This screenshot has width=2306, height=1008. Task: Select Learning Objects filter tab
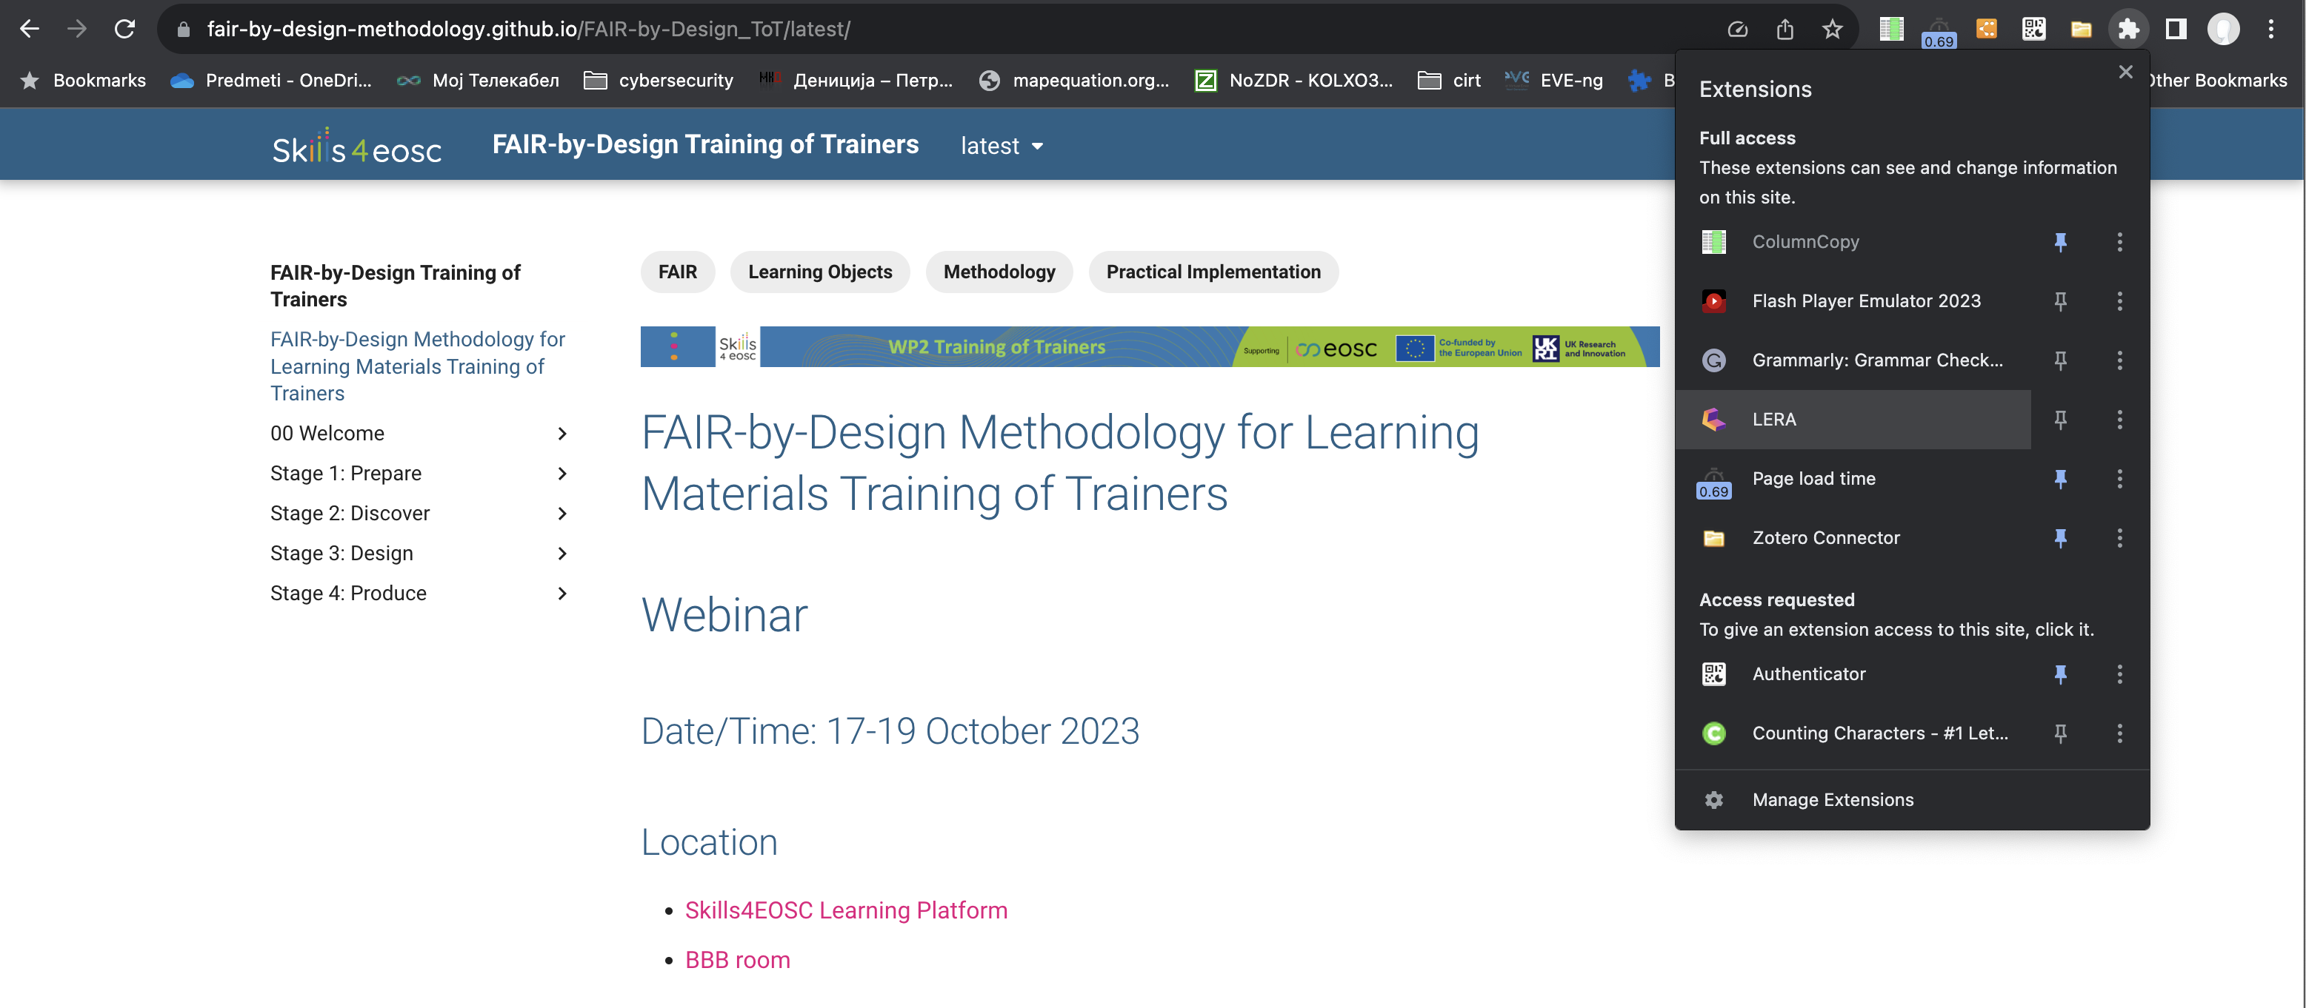(x=819, y=270)
